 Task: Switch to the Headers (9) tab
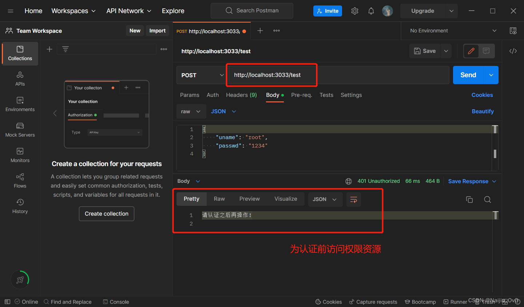(x=242, y=95)
